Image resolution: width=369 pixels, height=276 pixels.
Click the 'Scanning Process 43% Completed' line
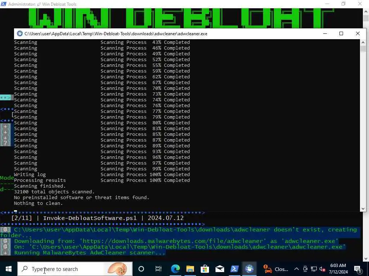tap(145, 42)
